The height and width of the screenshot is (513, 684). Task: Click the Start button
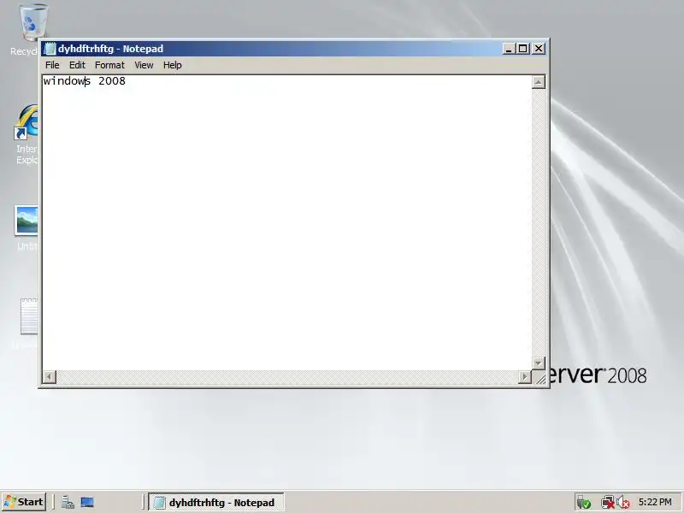coord(24,502)
